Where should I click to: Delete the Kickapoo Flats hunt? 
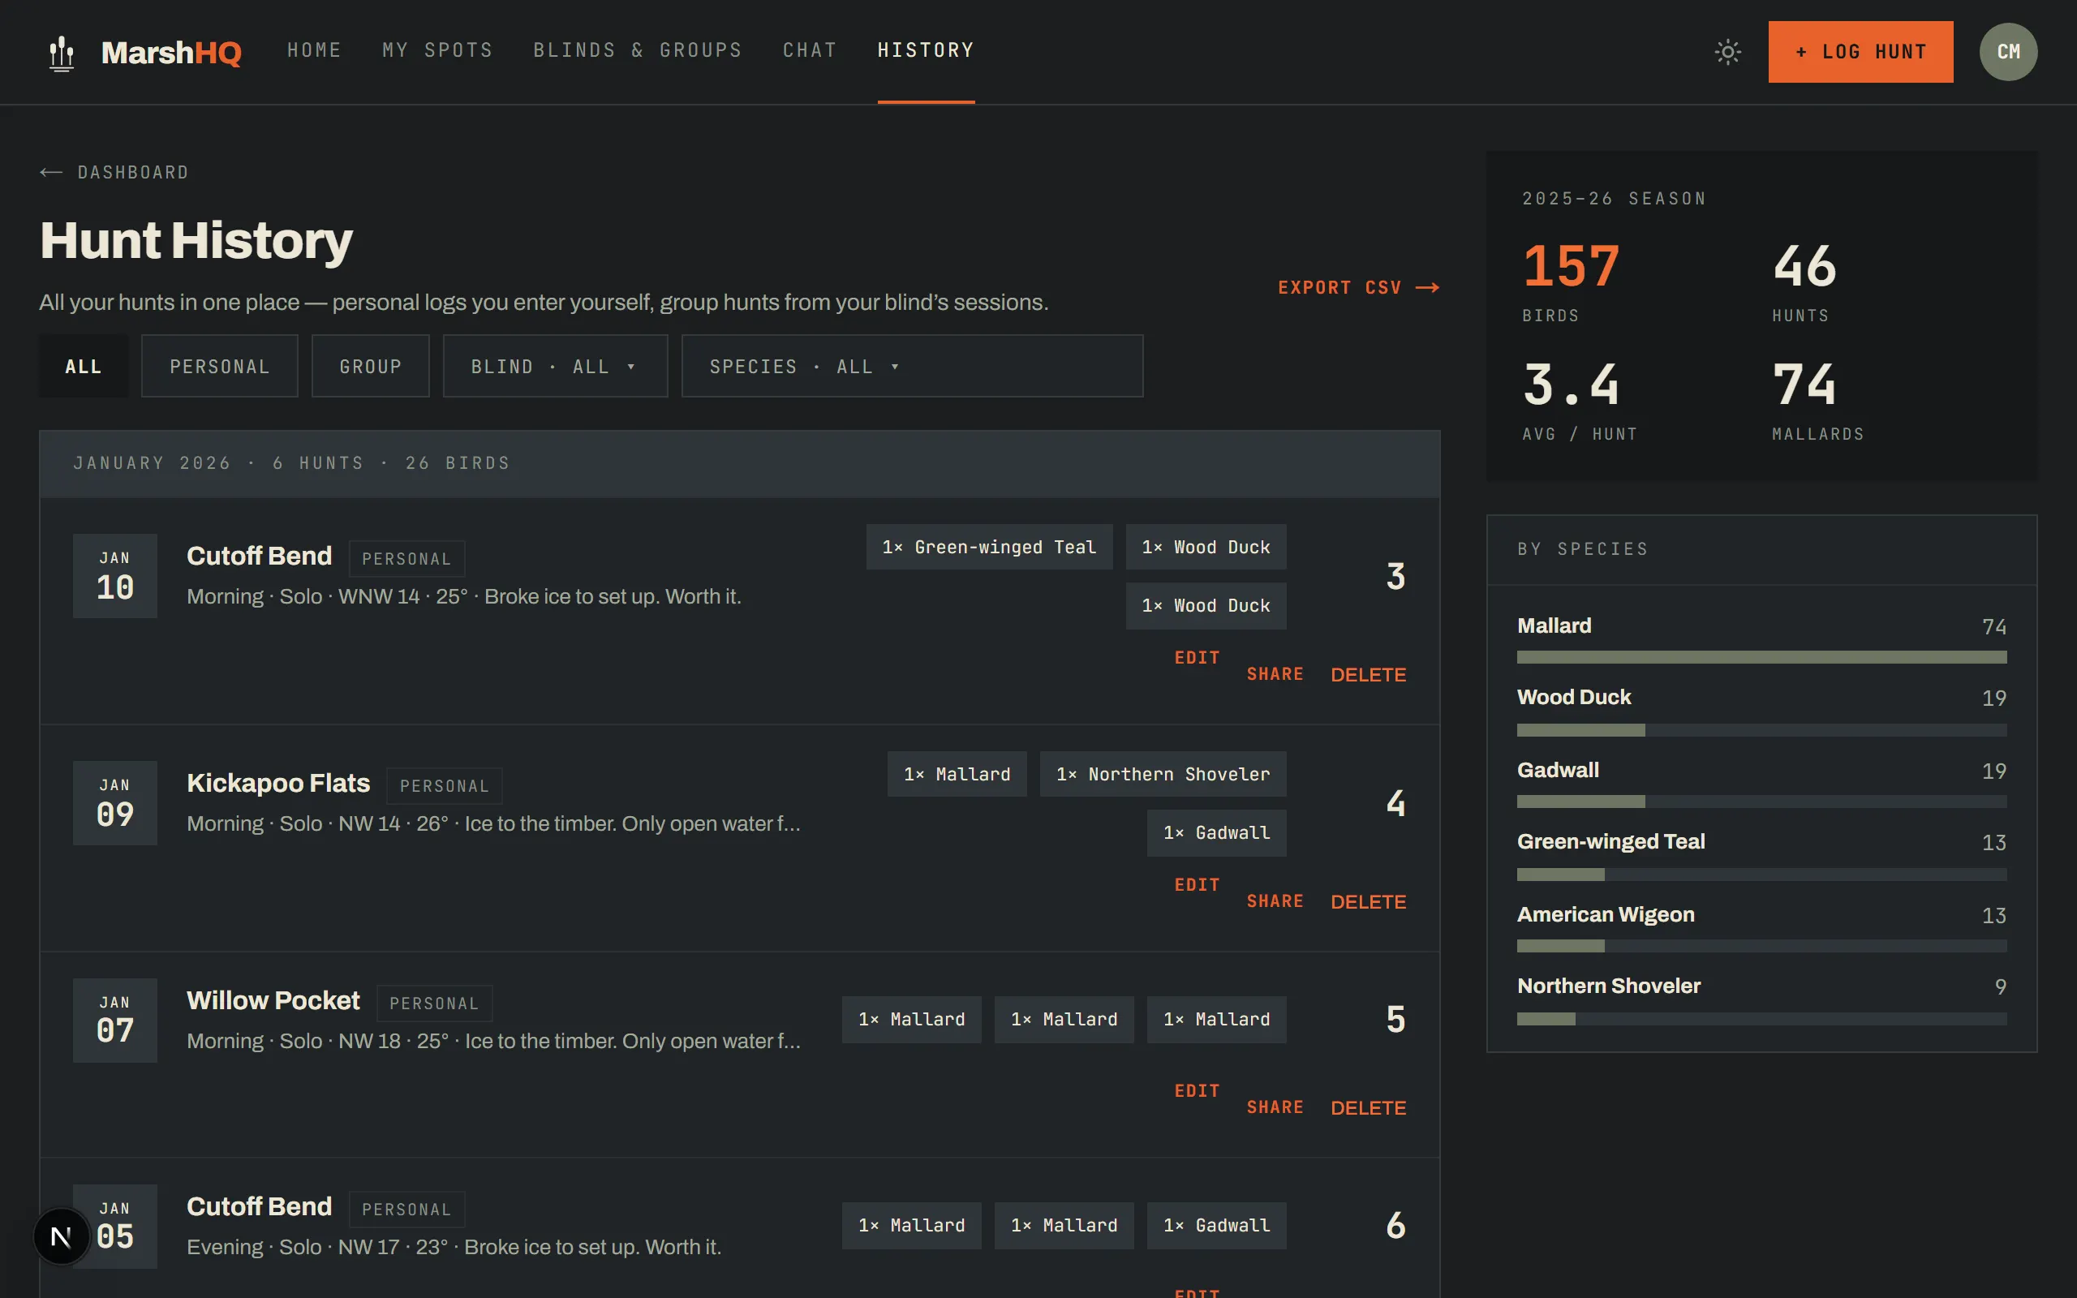point(1368,902)
